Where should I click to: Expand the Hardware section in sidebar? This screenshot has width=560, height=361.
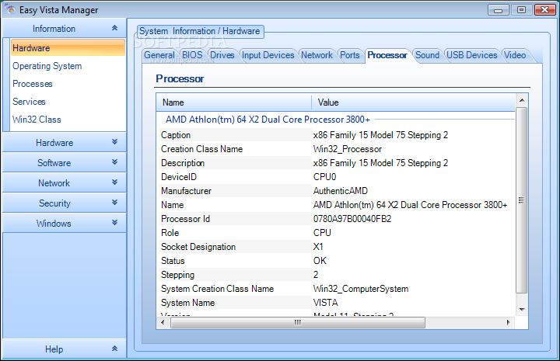pos(65,143)
